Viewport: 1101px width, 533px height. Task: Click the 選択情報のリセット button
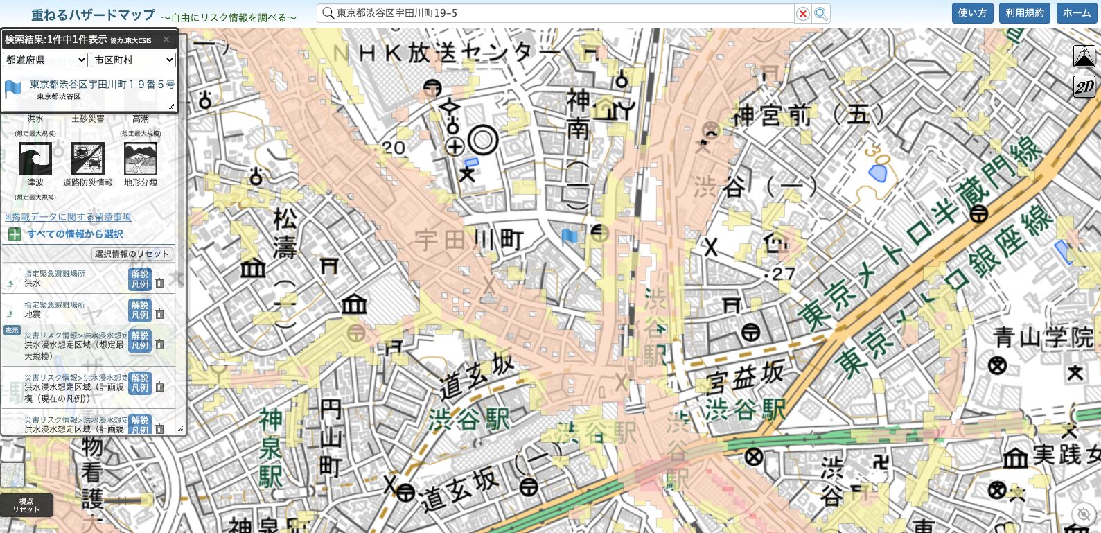132,254
